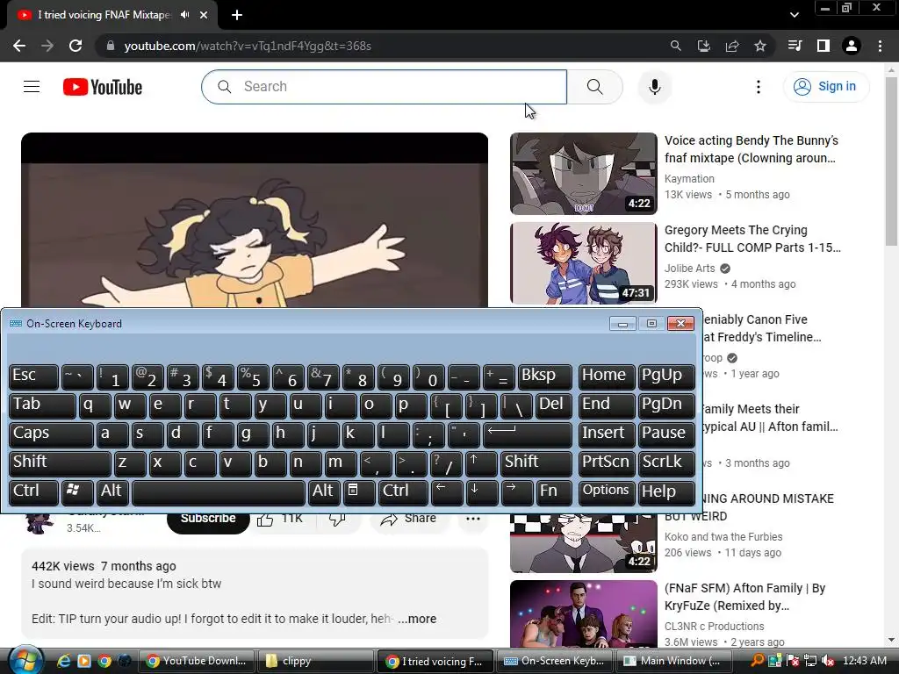
Task: Open FNaF SFM Afton Family video thumbnail
Action: click(584, 614)
